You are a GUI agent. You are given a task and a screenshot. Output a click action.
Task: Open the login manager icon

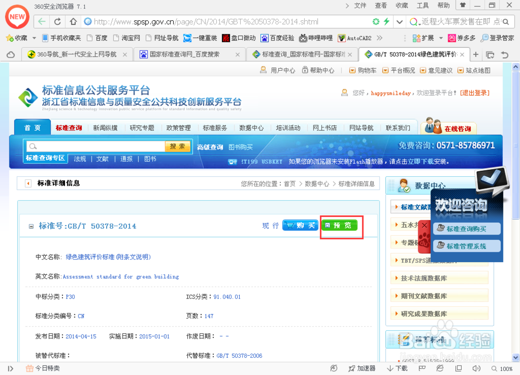point(497,38)
